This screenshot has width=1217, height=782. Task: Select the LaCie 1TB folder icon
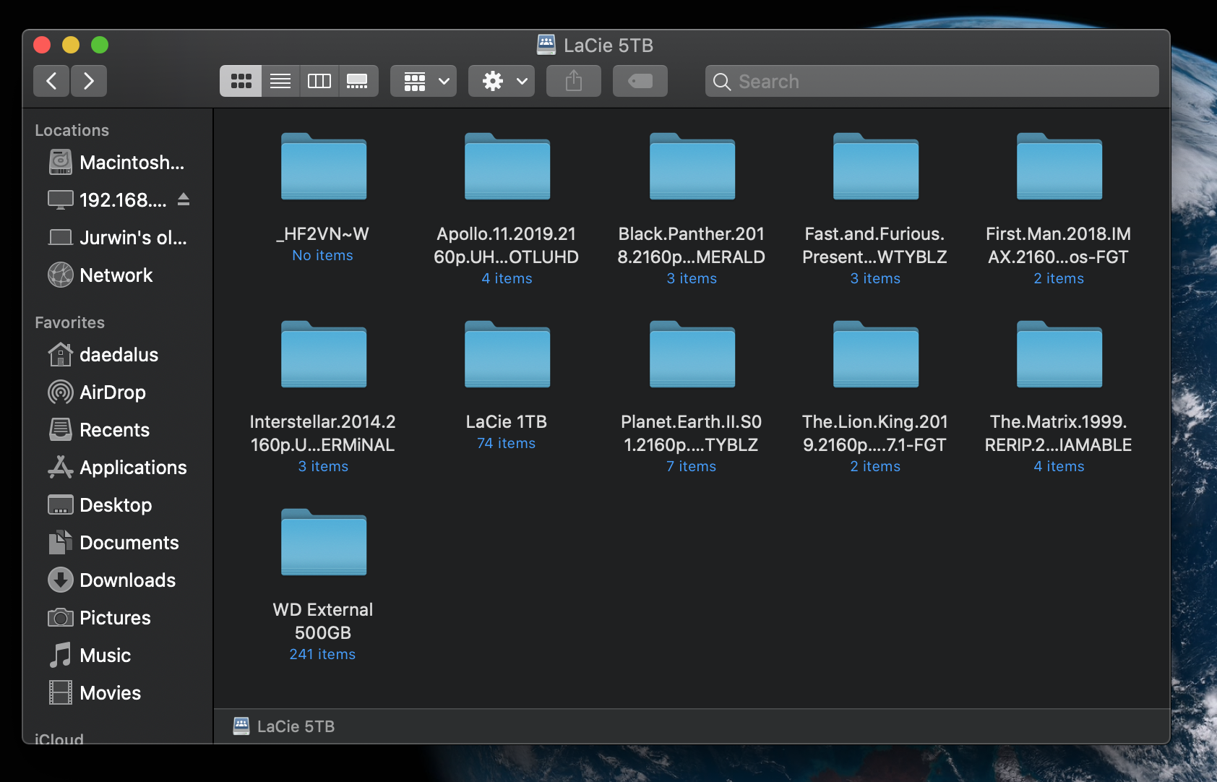(507, 354)
